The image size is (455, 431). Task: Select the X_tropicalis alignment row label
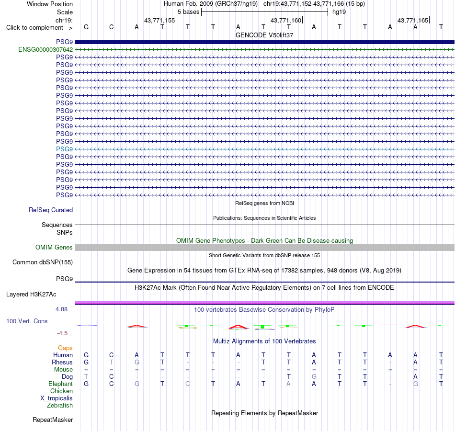[x=57, y=398]
